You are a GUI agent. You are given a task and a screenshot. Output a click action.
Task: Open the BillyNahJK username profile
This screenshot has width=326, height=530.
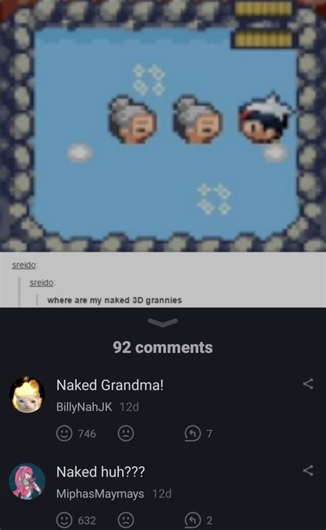click(84, 407)
